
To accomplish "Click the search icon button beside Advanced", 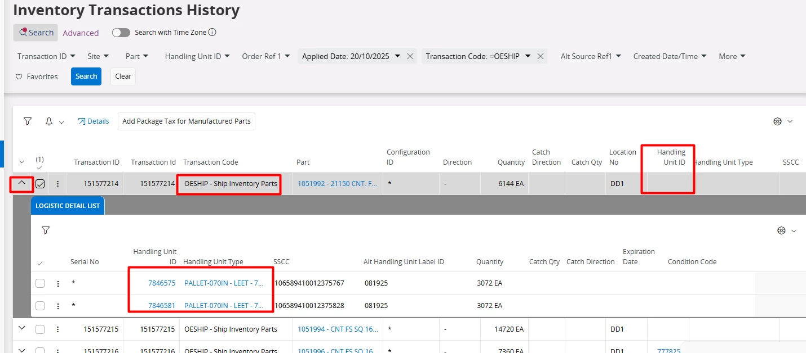I will click(x=36, y=33).
